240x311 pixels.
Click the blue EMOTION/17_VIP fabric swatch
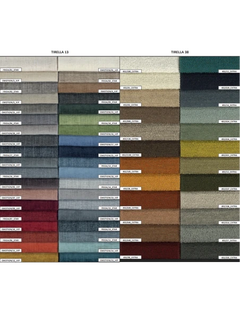[x=89, y=141]
